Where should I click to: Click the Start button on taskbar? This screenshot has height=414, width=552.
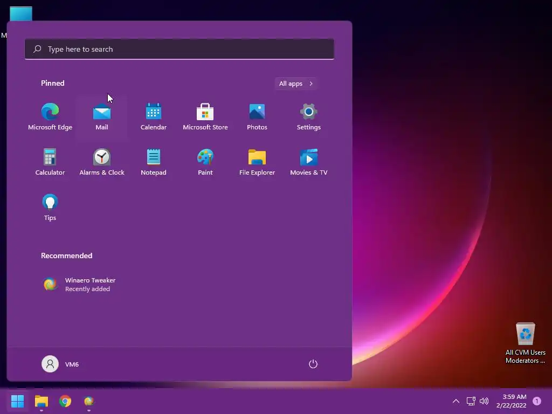[x=18, y=401]
